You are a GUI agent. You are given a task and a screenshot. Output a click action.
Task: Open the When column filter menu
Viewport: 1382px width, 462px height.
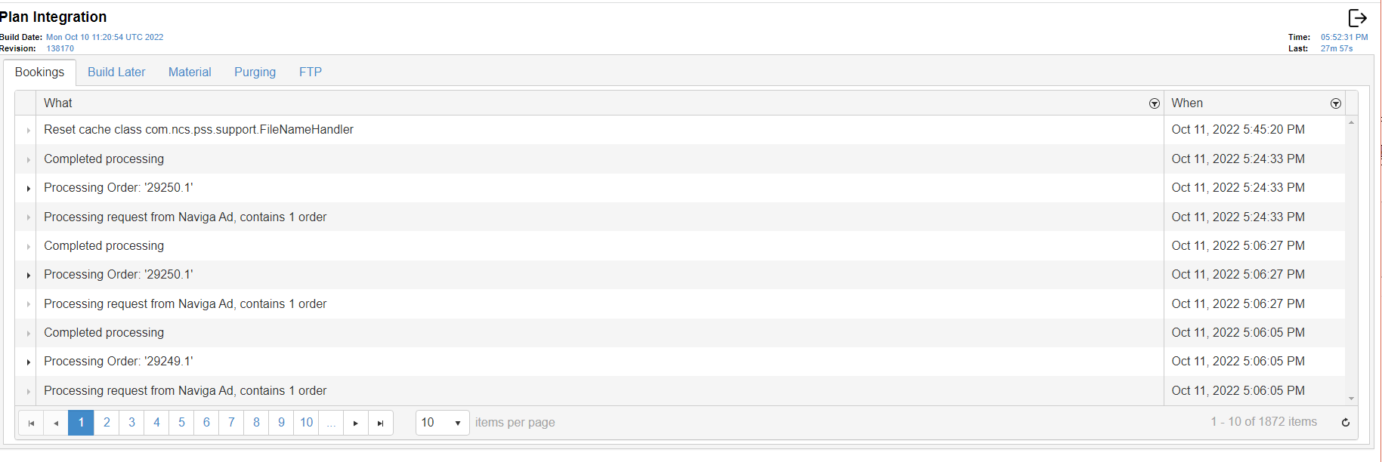[x=1335, y=103]
